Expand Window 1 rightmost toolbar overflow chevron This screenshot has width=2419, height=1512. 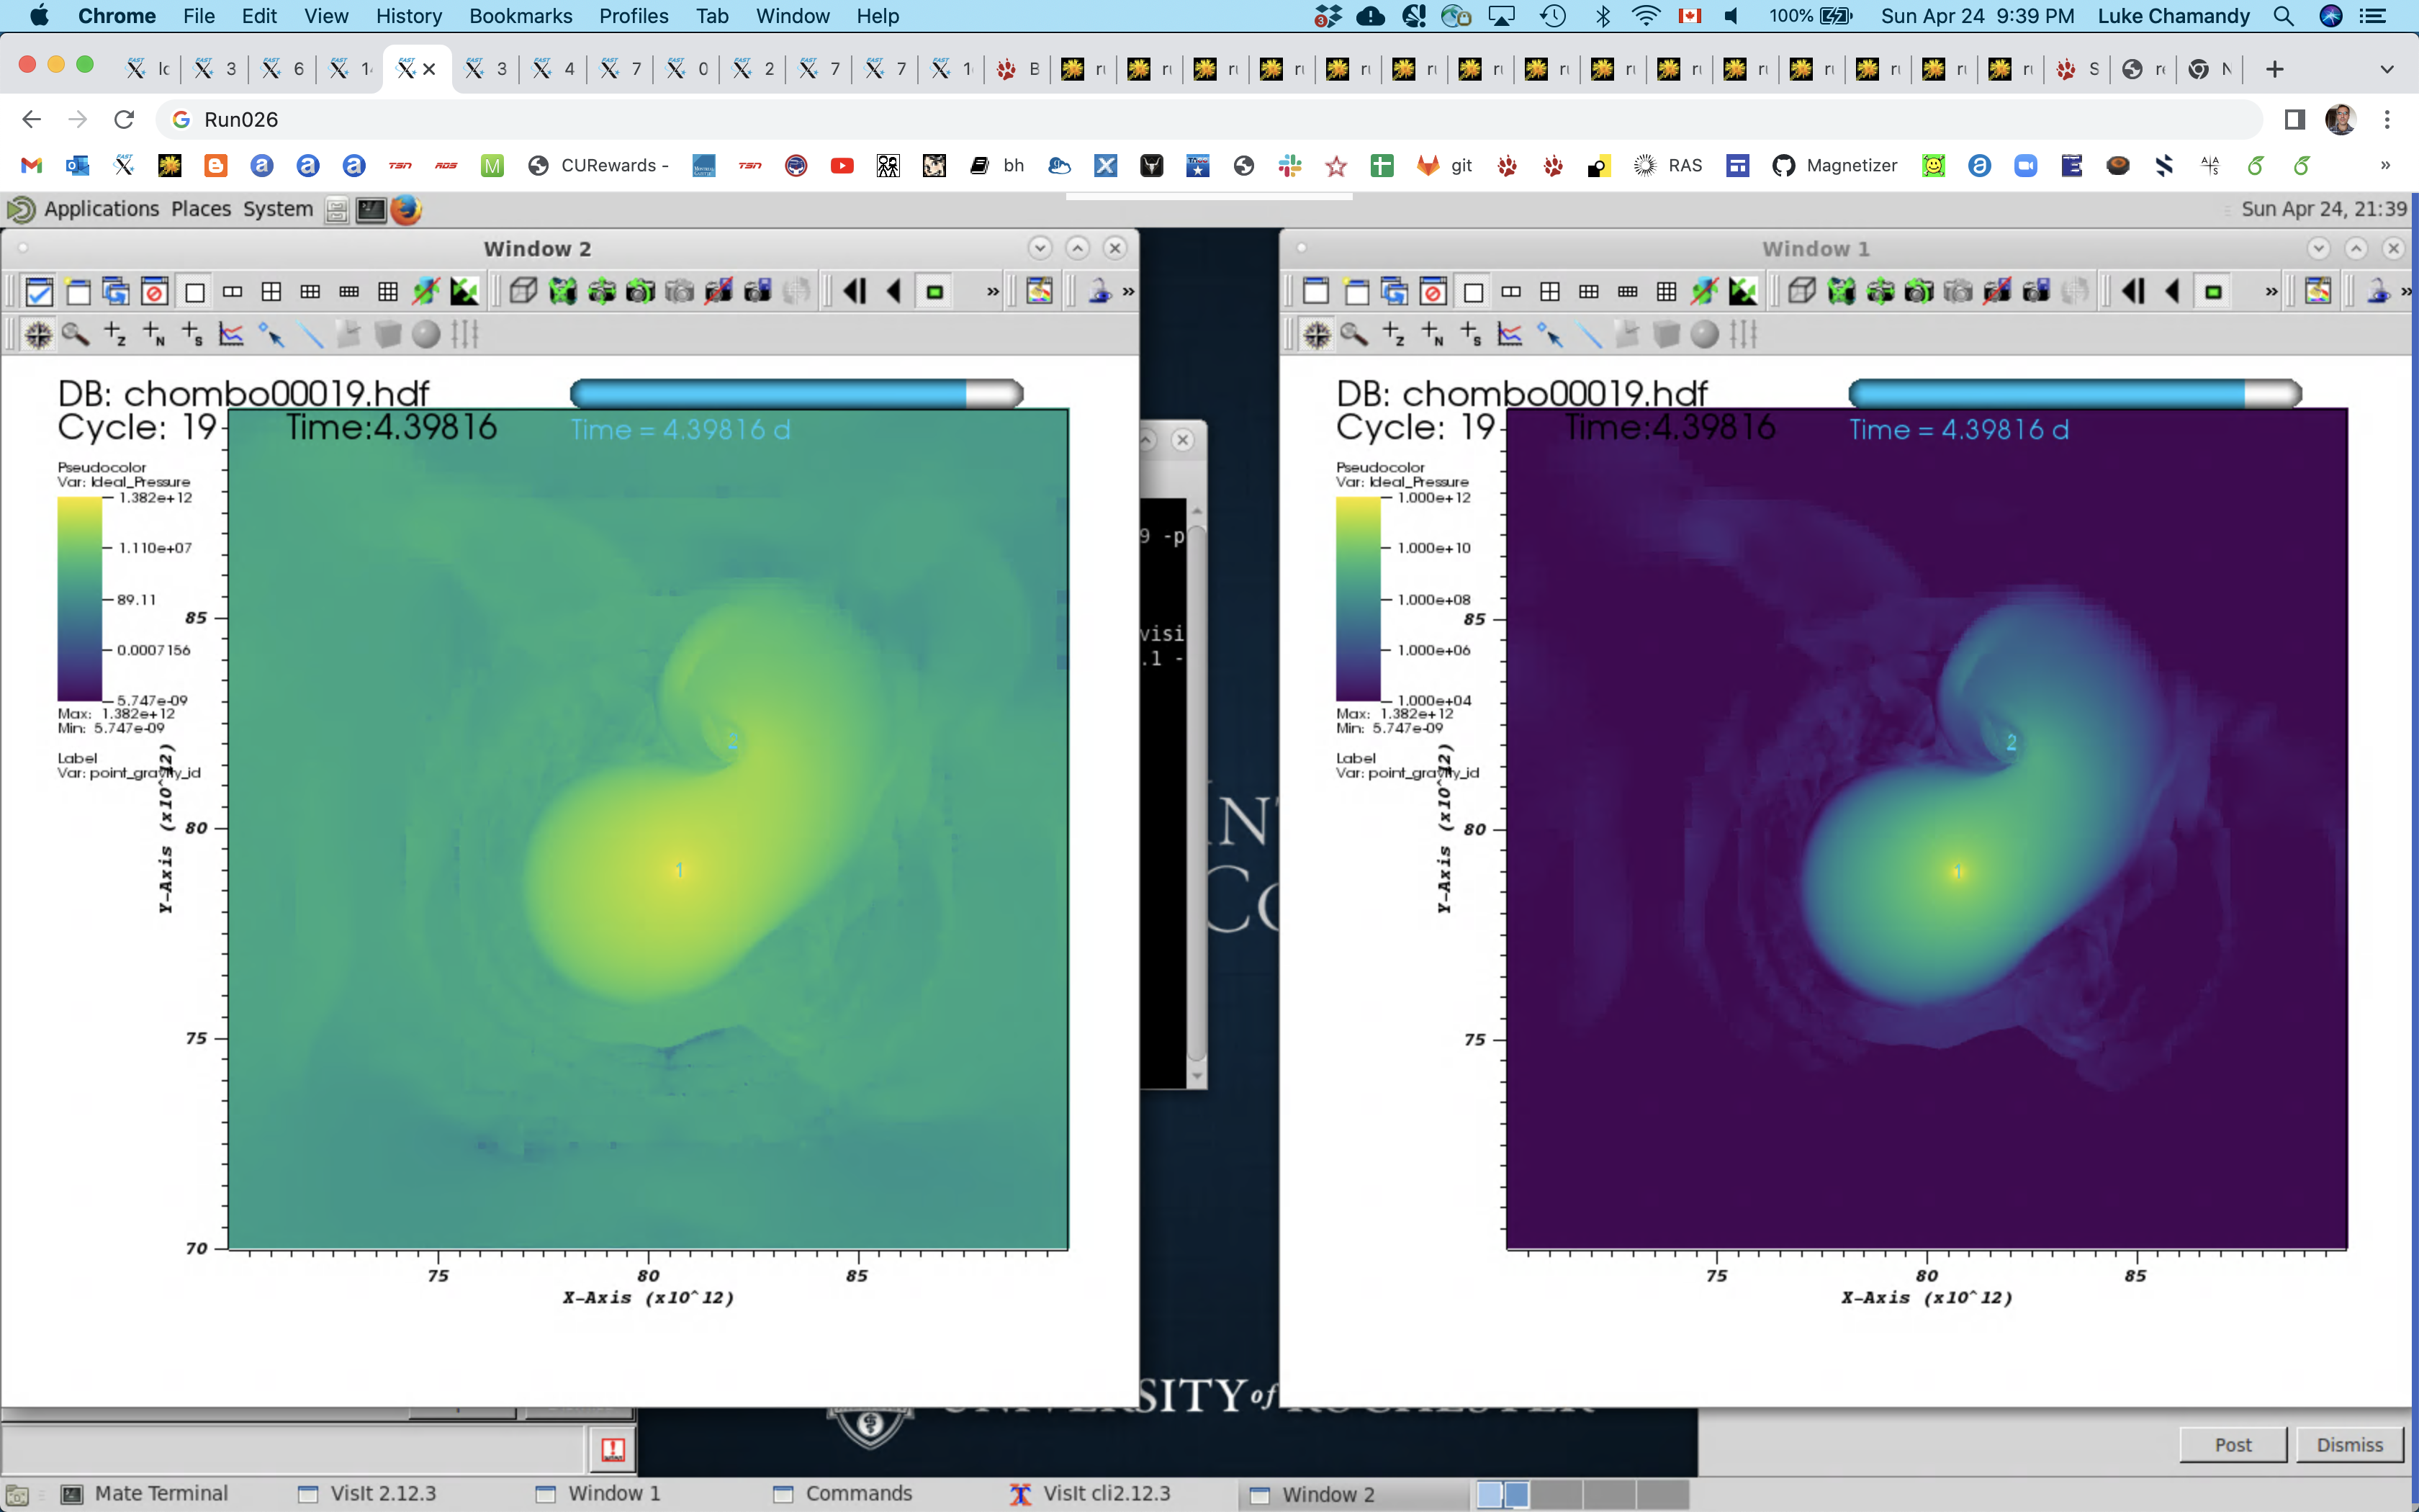[2406, 292]
